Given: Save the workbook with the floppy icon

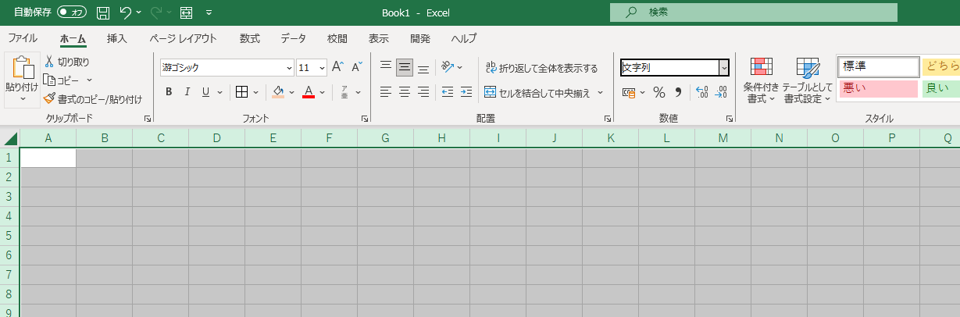Looking at the screenshot, I should click(103, 12).
